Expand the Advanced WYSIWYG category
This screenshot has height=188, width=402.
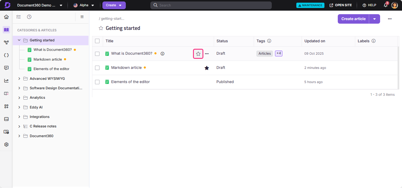pos(19,79)
